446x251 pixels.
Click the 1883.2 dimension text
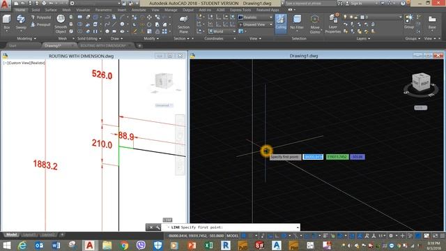click(45, 165)
